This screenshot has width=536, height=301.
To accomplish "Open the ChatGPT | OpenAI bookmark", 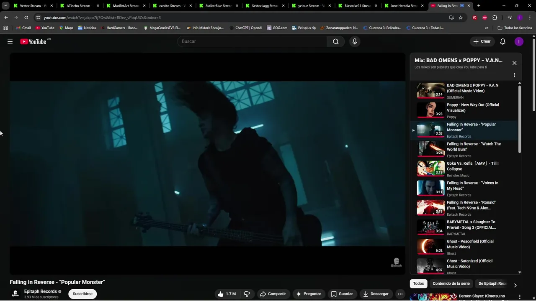I will tap(246, 28).
